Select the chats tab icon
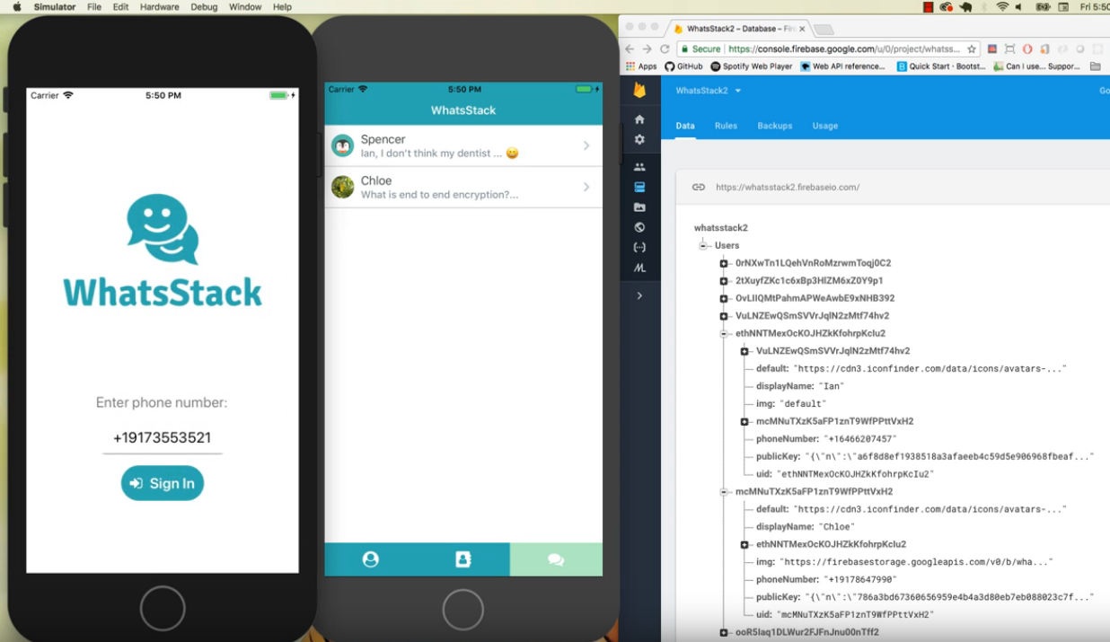 556,559
